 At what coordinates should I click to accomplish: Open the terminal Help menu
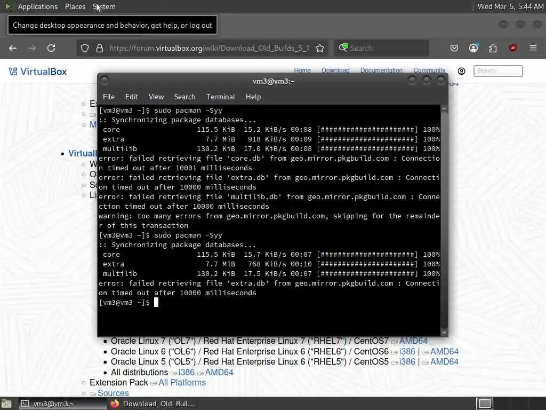253,97
